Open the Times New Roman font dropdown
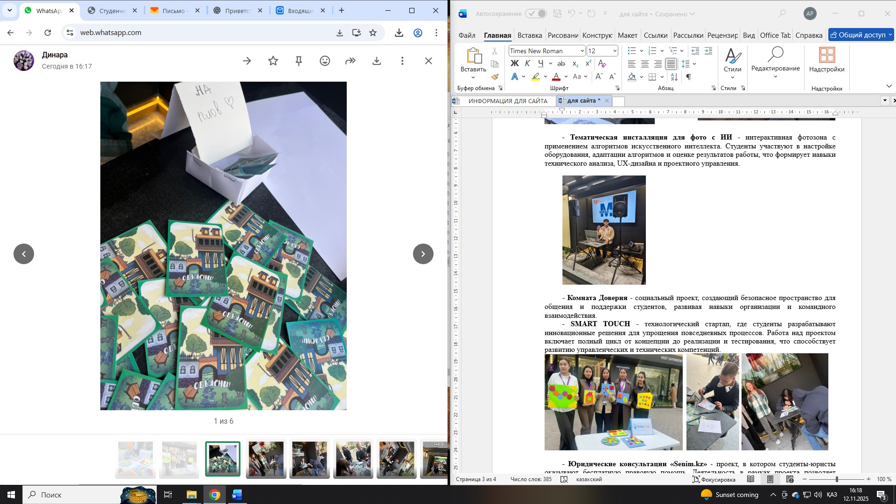Screen dimensions: 896x504 coord(582,51)
